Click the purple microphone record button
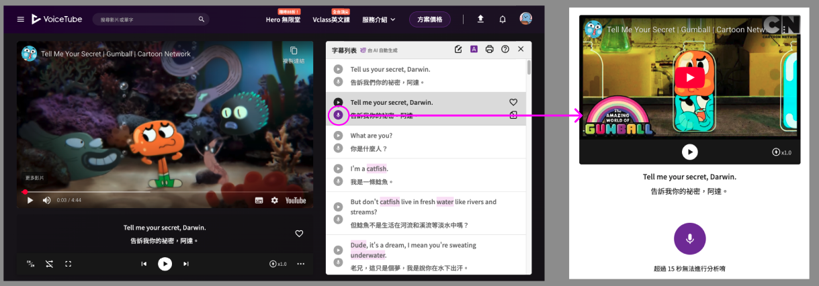Screen dimensions: 819x286 (x=689, y=239)
